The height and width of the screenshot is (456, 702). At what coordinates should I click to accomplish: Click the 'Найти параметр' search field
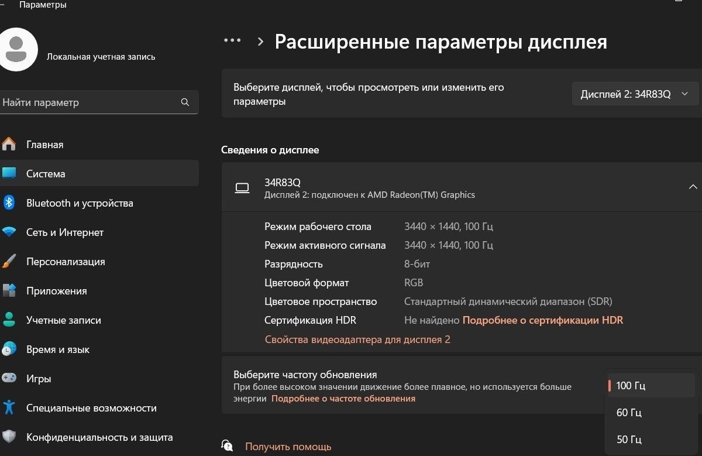point(88,102)
